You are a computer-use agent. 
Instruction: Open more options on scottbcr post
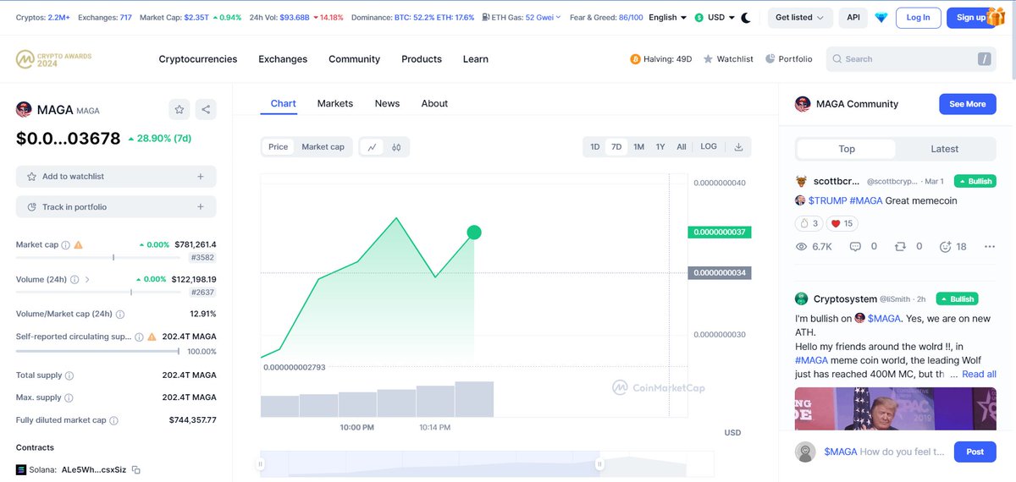tap(989, 247)
